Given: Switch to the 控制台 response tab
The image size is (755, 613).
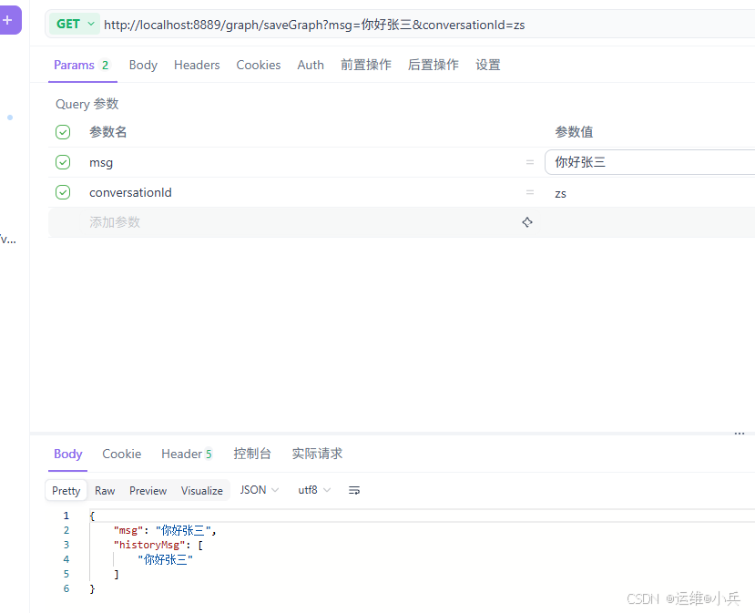Looking at the screenshot, I should coord(252,454).
